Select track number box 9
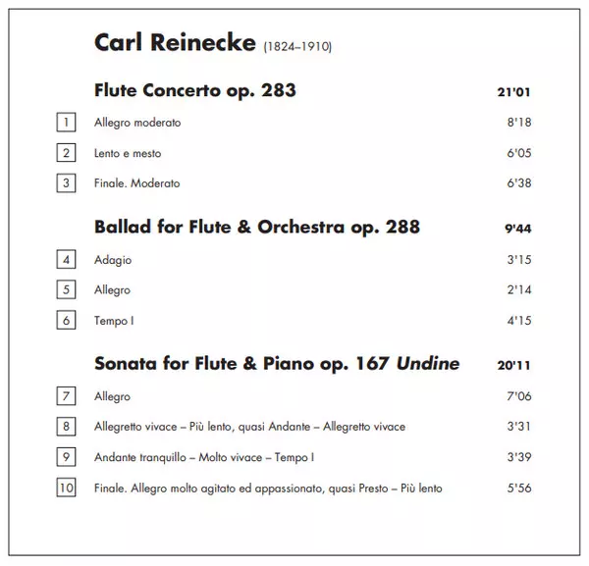 coord(67,456)
